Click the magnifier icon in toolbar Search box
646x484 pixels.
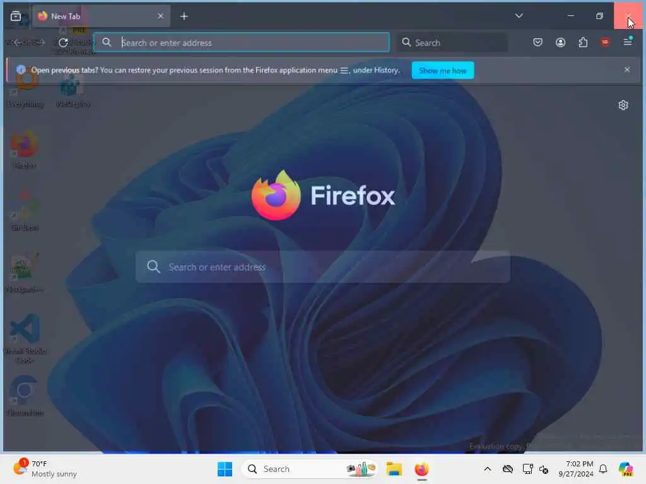tap(406, 42)
